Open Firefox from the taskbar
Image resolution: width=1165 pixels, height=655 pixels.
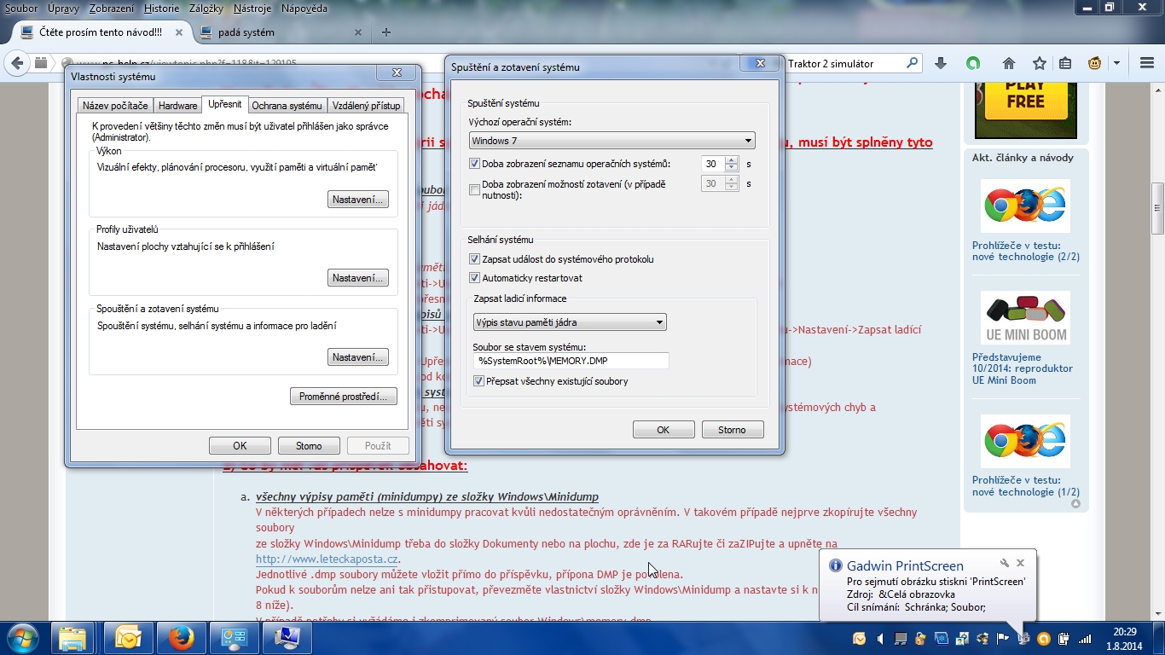[x=180, y=637]
